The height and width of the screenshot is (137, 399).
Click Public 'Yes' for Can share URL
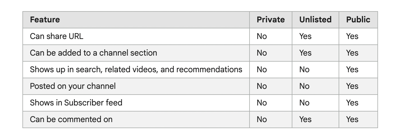(352, 36)
